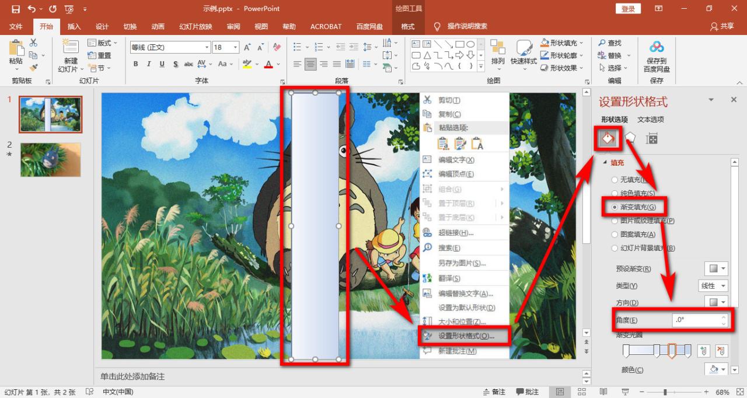Open the 类型 gradient type dropdown
This screenshot has width=747, height=398.
point(714,286)
